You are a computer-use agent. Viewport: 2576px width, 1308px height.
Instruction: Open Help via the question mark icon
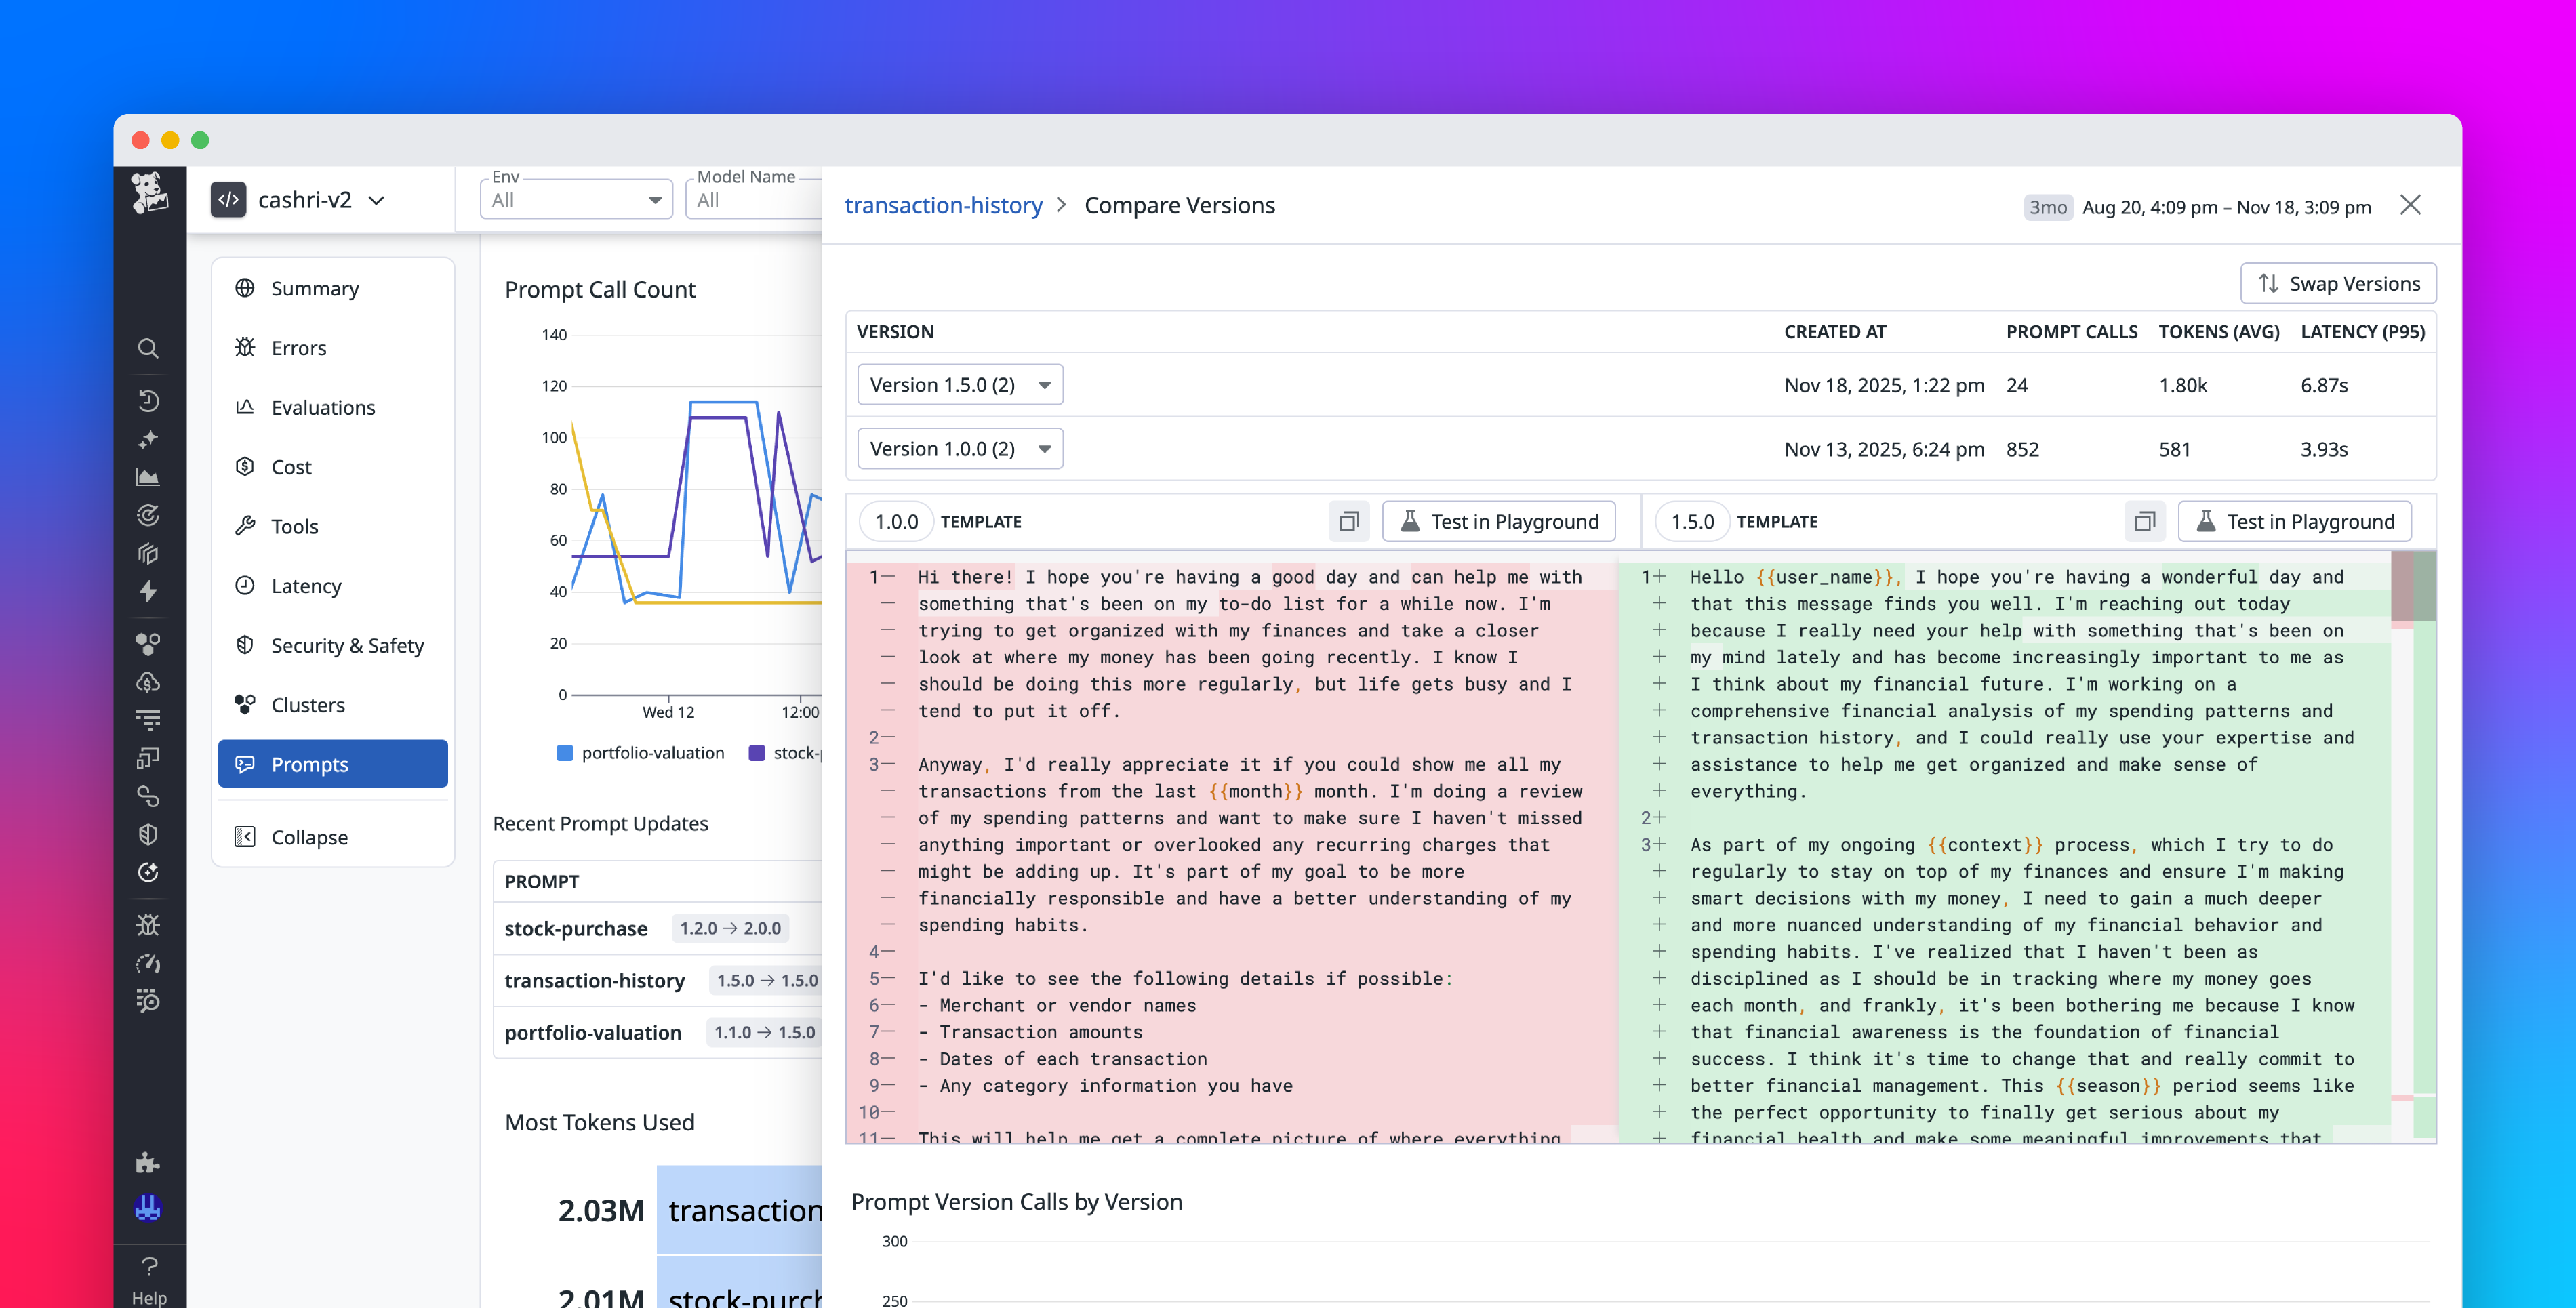149,1266
